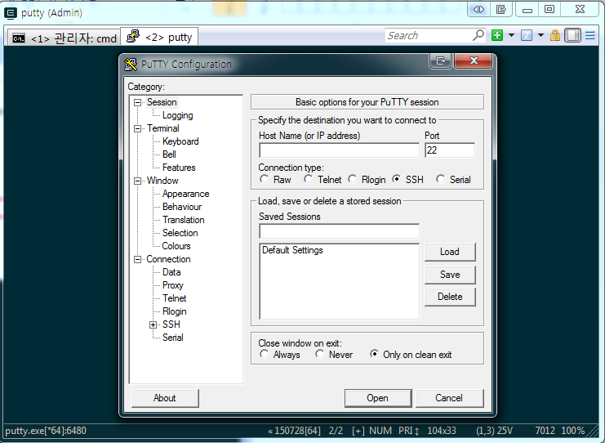Click the Load button
The height and width of the screenshot is (443, 605).
coord(450,252)
